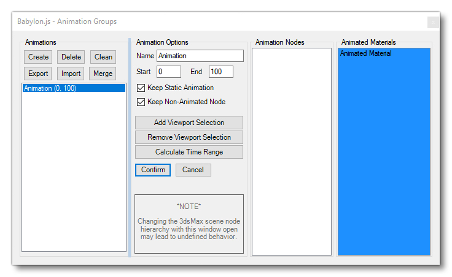
Task: Focus the Start frame input box
Action: 168,72
